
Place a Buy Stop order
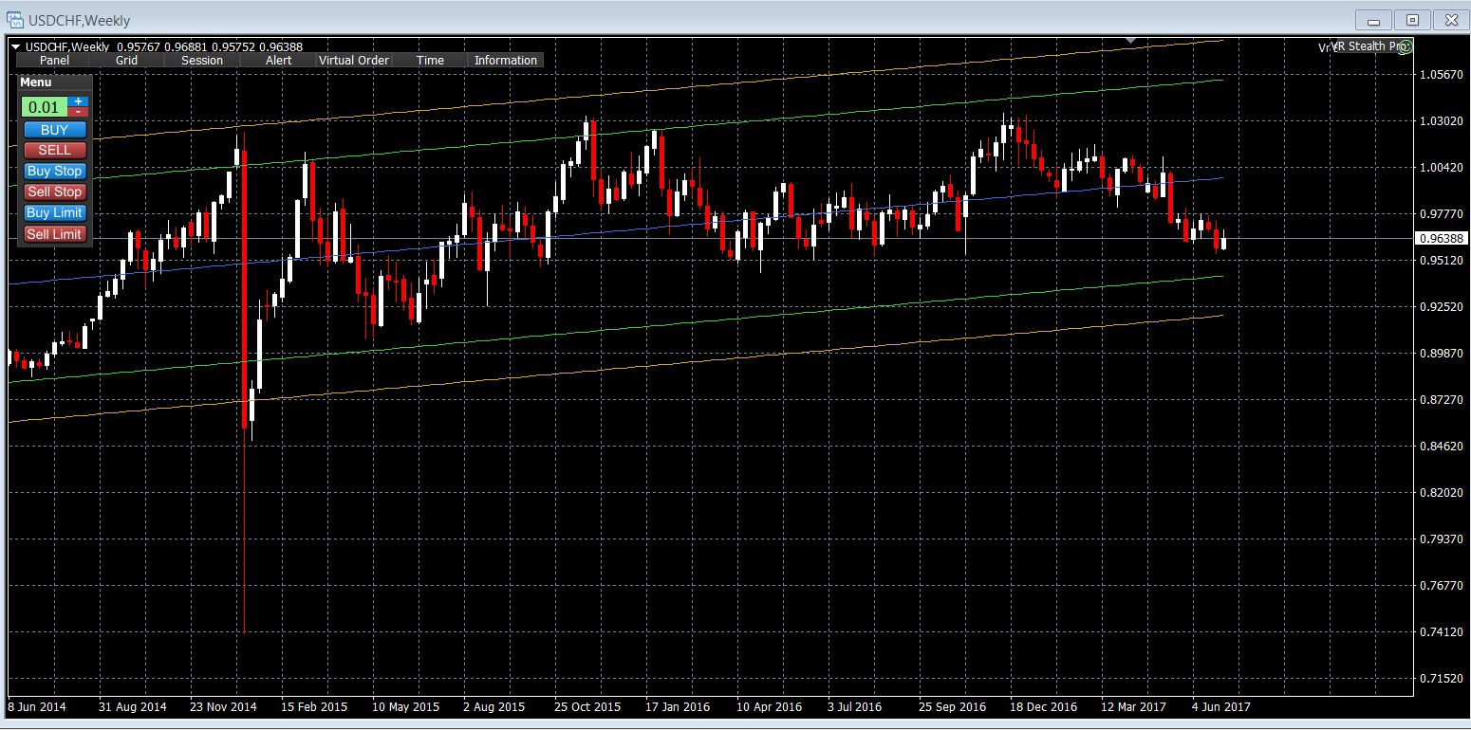[55, 172]
